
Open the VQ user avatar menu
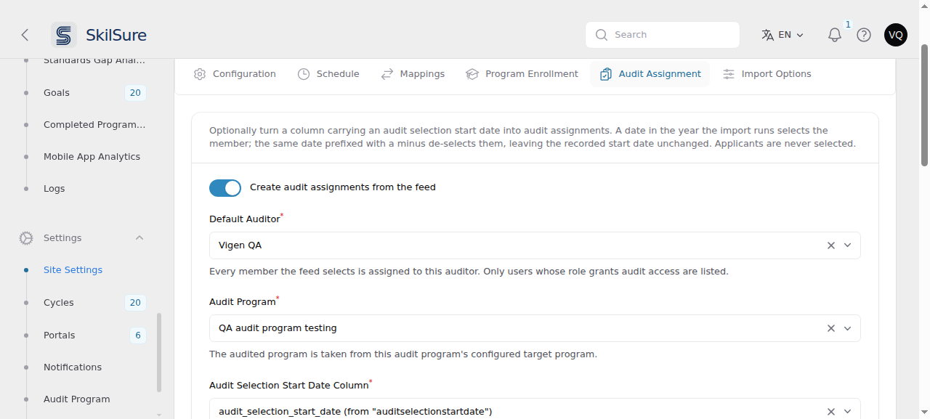(x=896, y=35)
